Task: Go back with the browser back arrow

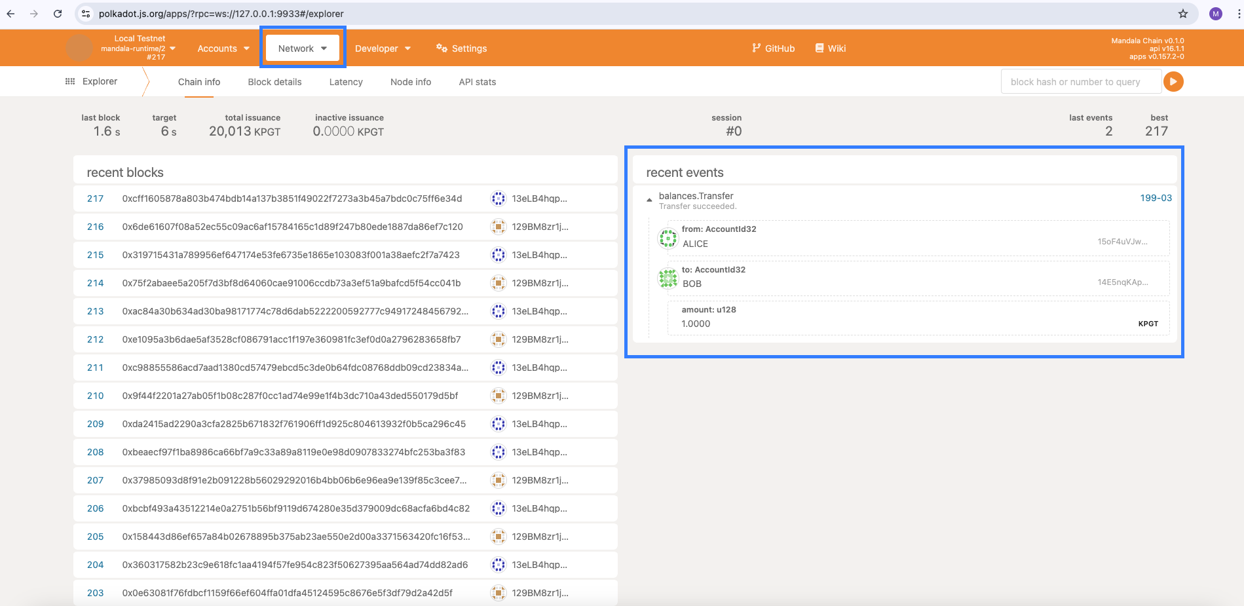Action: pyautogui.click(x=10, y=14)
